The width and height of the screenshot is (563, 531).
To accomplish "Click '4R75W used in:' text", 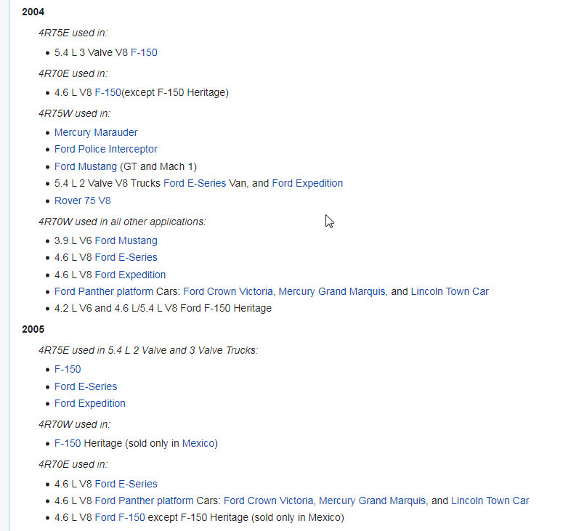I will click(74, 113).
